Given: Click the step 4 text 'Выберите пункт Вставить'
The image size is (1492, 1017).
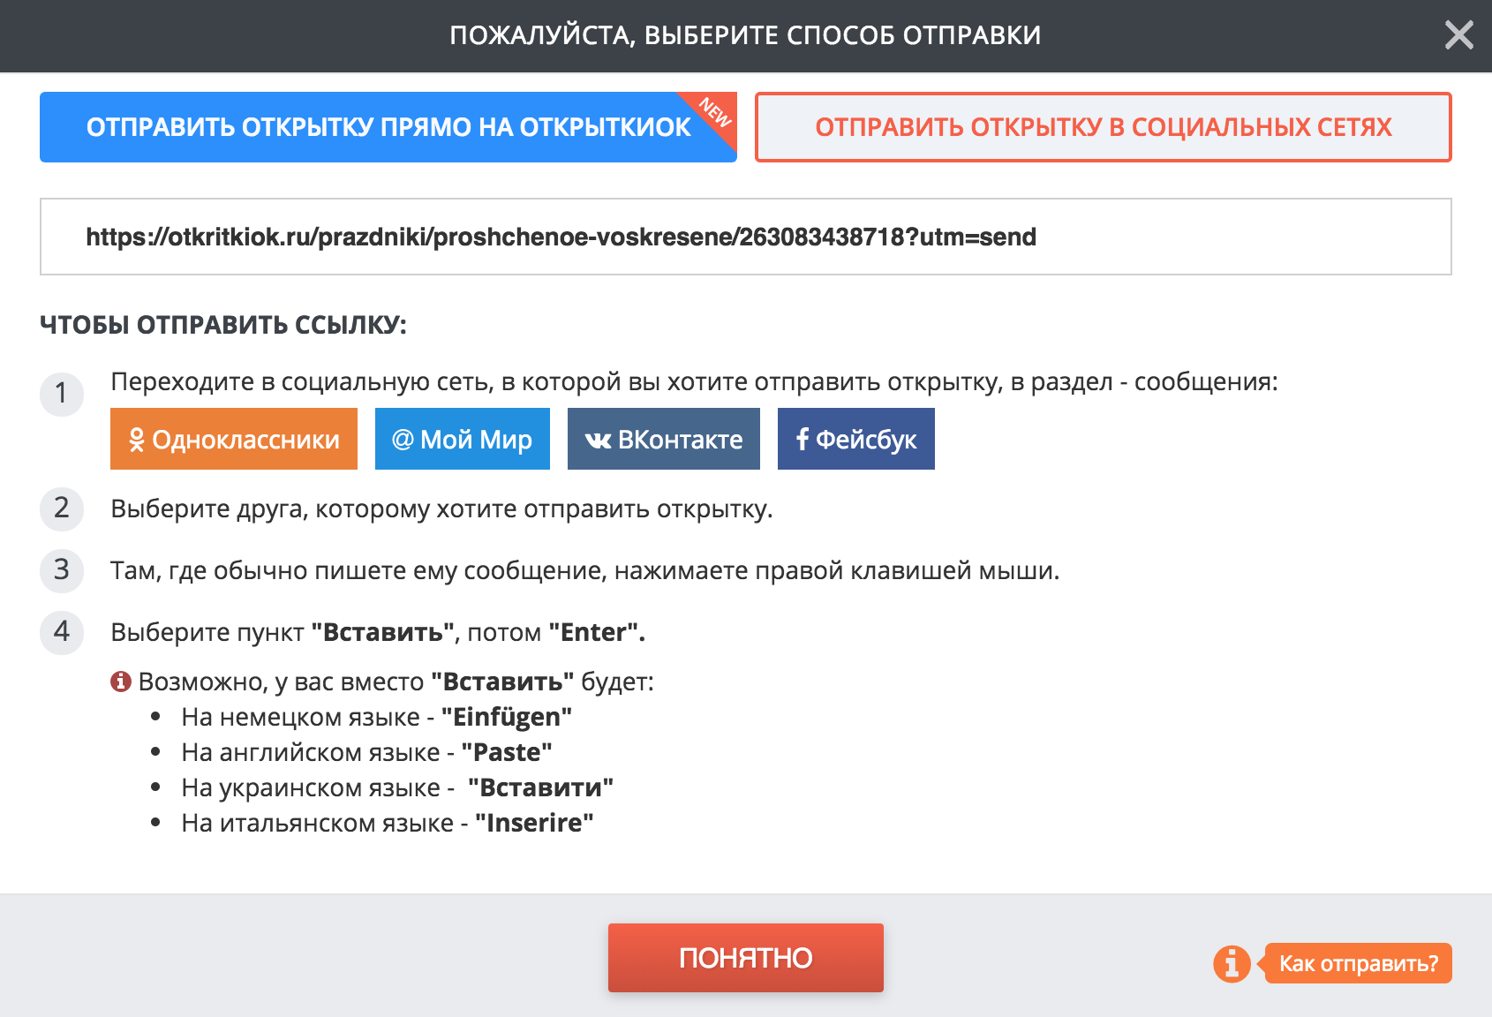Looking at the screenshot, I should click(378, 633).
